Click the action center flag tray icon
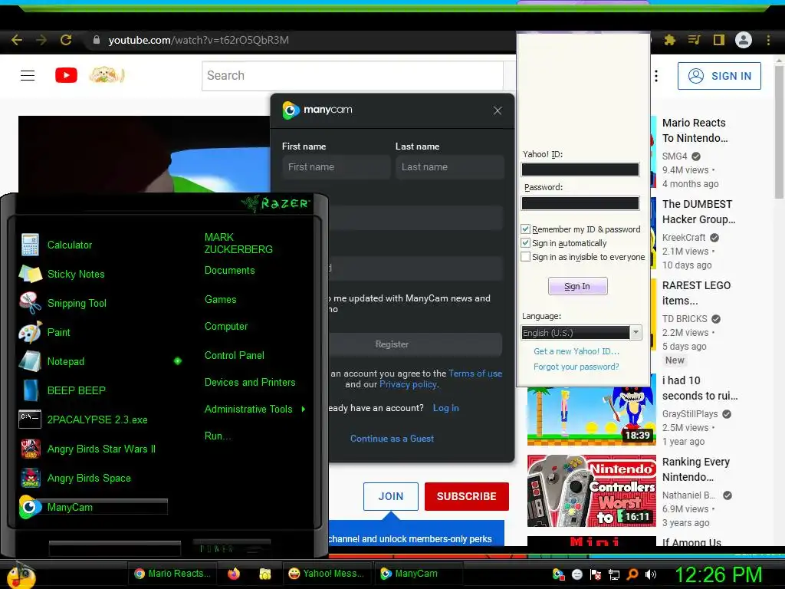Image resolution: width=785 pixels, height=589 pixels. (596, 574)
